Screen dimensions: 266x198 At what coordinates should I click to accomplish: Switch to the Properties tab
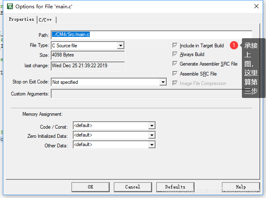22,20
